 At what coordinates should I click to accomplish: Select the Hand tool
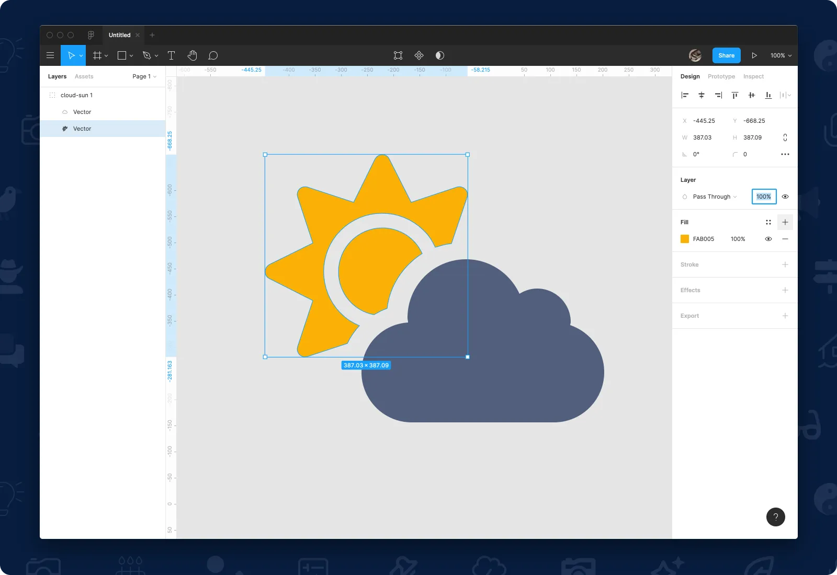pyautogui.click(x=192, y=55)
